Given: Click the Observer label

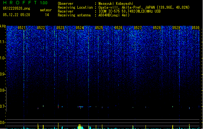Looking at the screenshot, I should [x=66, y=4].
